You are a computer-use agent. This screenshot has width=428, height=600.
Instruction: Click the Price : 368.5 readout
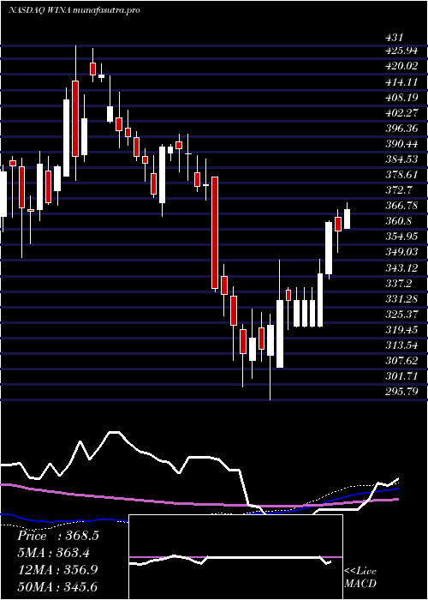58,536
